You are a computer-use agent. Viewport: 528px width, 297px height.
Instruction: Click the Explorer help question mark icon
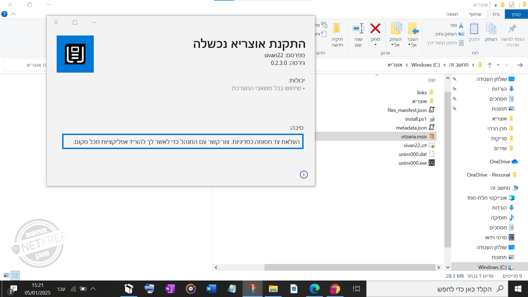pos(4,14)
